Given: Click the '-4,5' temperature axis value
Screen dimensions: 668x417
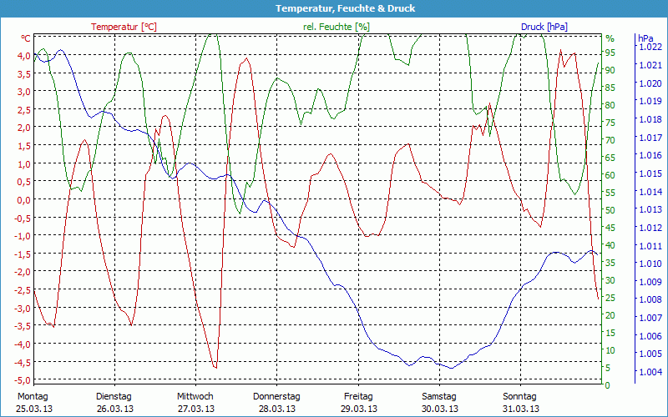Looking at the screenshot, I should [x=22, y=362].
